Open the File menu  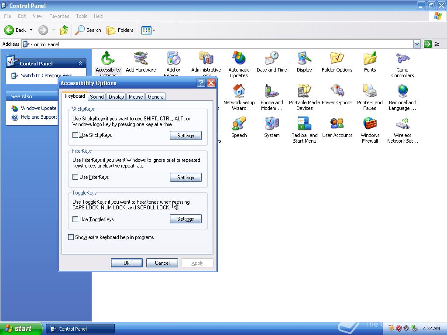8,16
